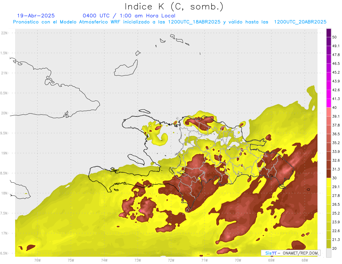Click the "75W" longitude label
342x264 pixels.
[71, 260]
